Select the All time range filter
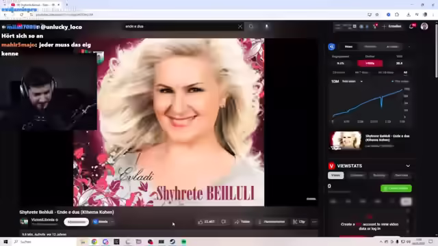The height and width of the screenshot is (246, 438). coord(405,72)
